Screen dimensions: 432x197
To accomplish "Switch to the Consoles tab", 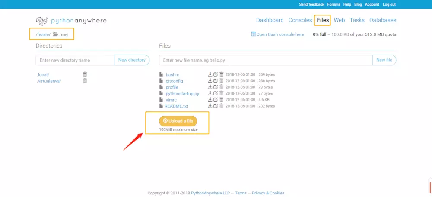I will point(300,20).
